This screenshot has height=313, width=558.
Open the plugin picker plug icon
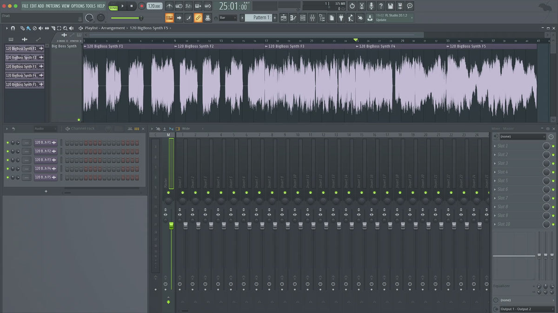click(341, 18)
